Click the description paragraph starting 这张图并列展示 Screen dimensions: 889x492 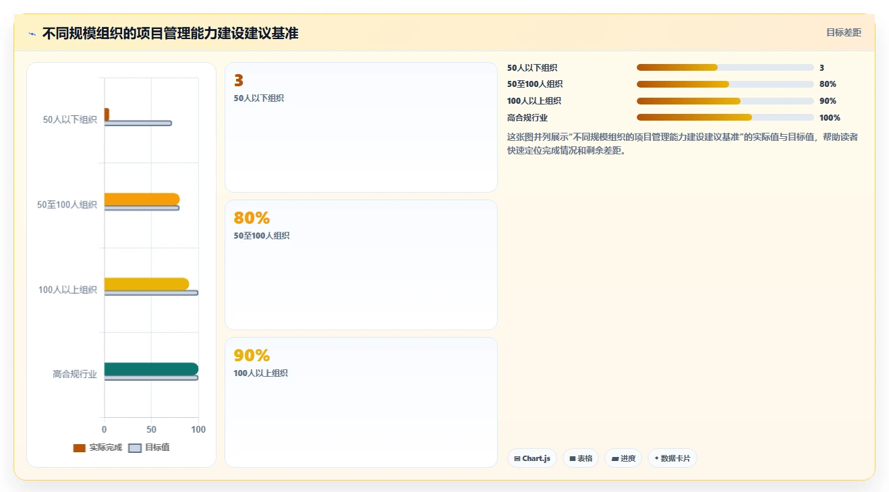click(683, 144)
